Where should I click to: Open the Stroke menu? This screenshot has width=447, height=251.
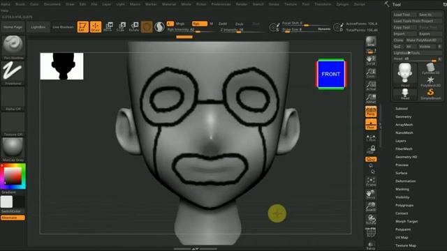coord(274,4)
